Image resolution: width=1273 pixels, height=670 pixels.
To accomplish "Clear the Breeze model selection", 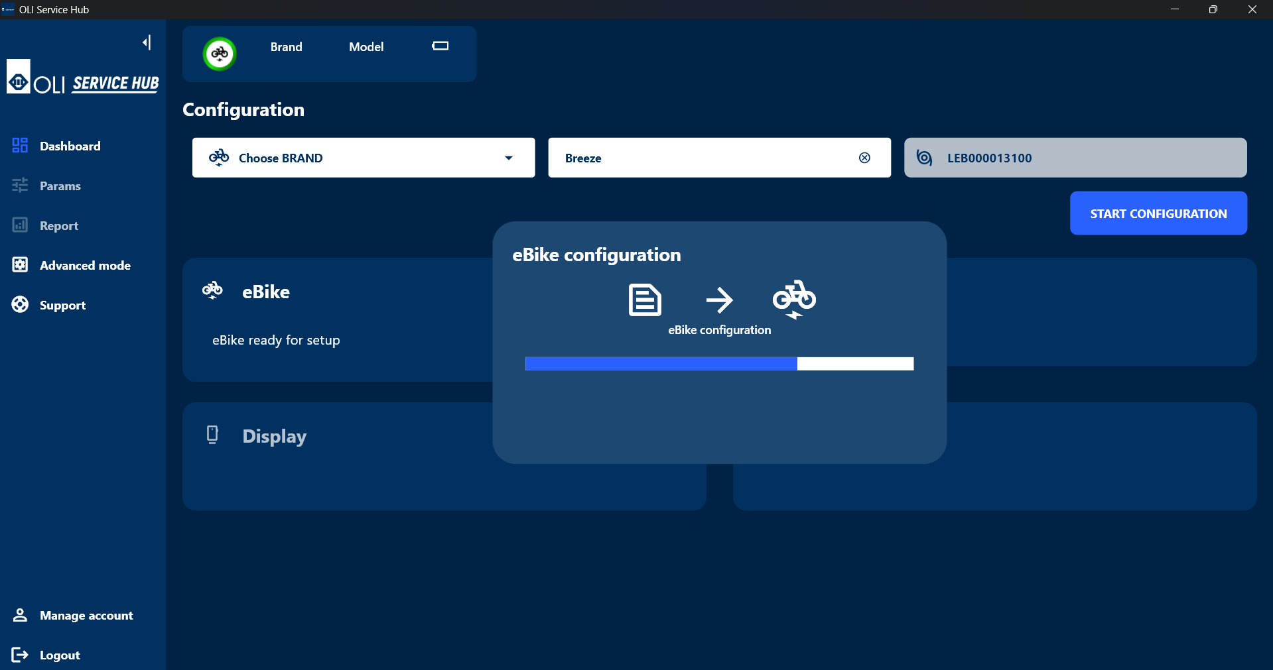I will click(x=864, y=158).
